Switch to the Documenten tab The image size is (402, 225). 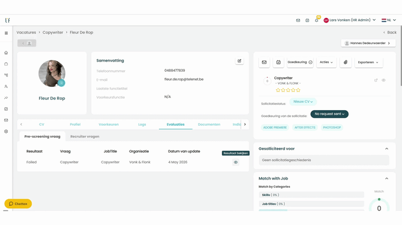pyautogui.click(x=209, y=124)
